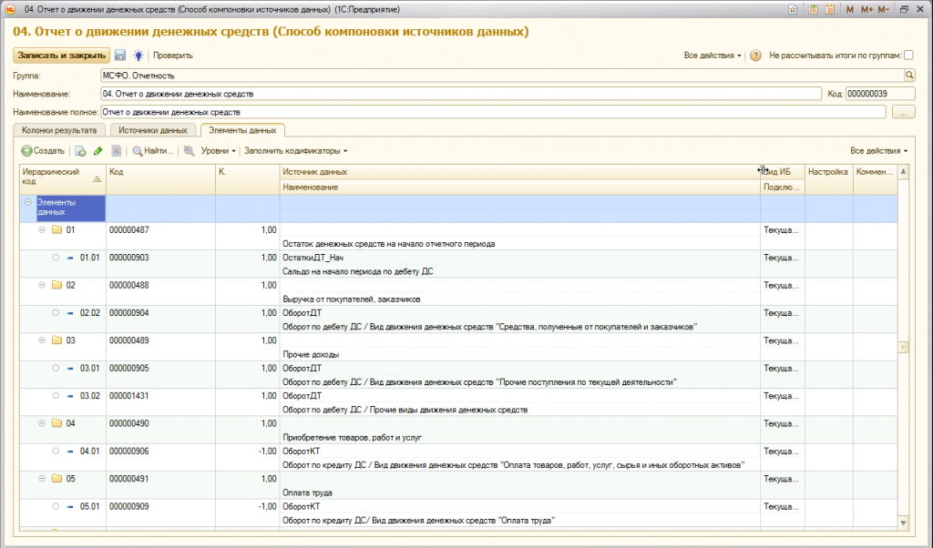This screenshot has width=933, height=548.
Task: Click the save (floppy disk) icon
Action: [120, 56]
